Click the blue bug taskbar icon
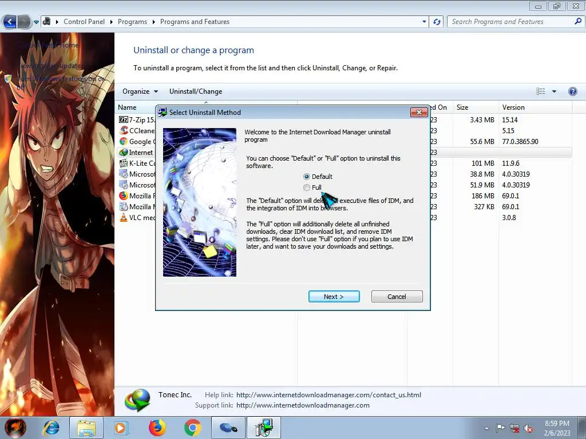Screen dimensions: 586x439 pyautogui.click(x=228, y=428)
